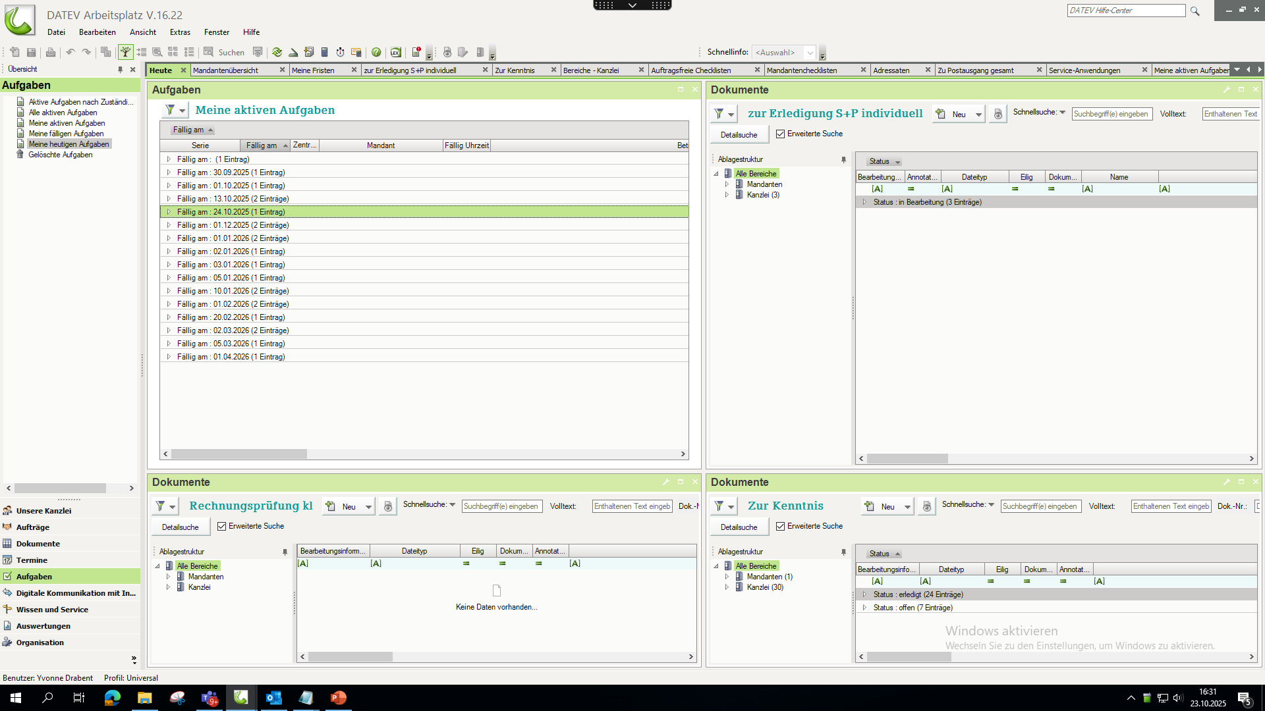Screen dimensions: 1265x711
Task: Click the calculator icon in toolbar
Action: click(324, 52)
